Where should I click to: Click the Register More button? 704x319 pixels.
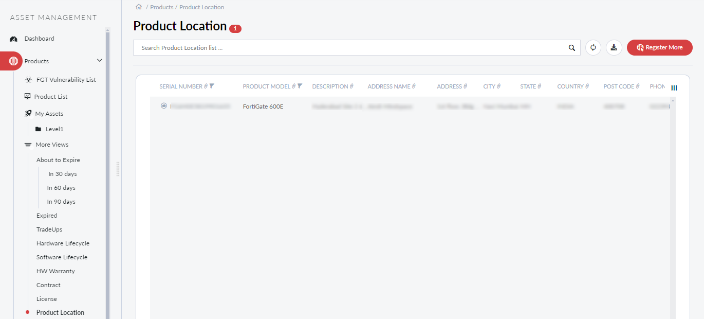click(x=660, y=47)
